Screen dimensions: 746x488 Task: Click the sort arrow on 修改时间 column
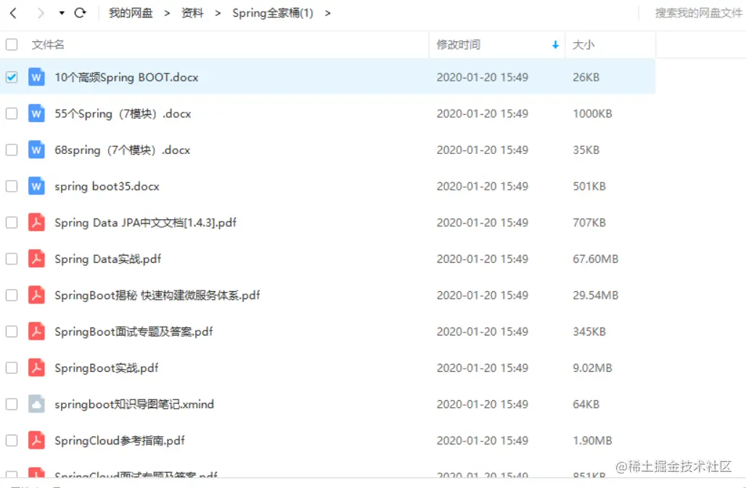(556, 44)
